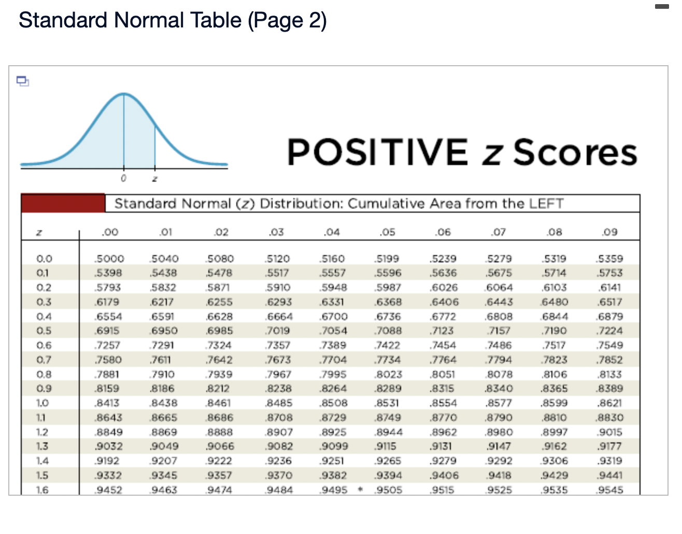Click table value .9495

(x=333, y=490)
